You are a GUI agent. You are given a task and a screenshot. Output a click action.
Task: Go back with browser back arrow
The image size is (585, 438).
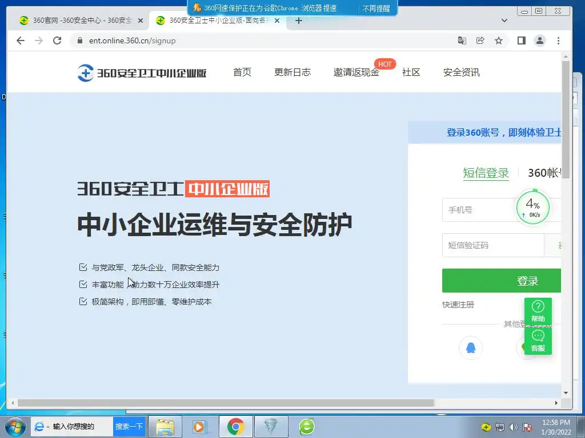[21, 40]
